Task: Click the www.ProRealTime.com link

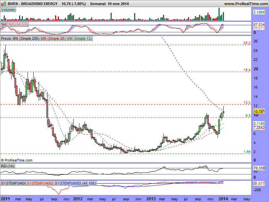Action: [246, 4]
